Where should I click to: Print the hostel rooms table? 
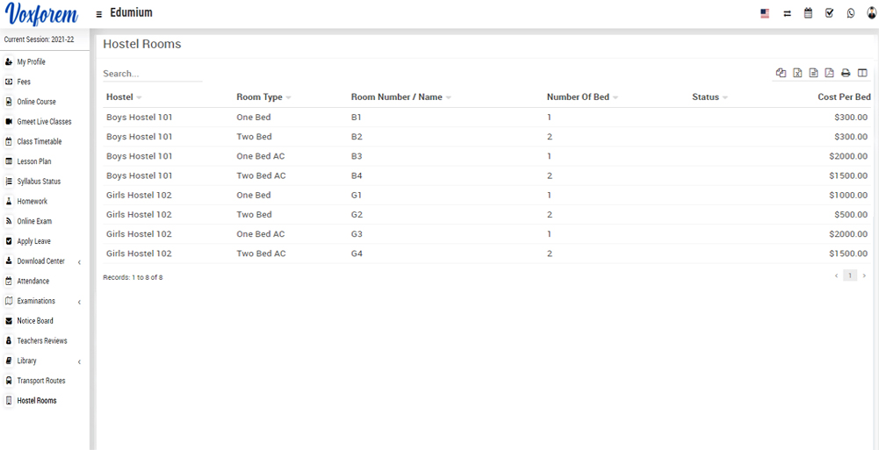(846, 74)
